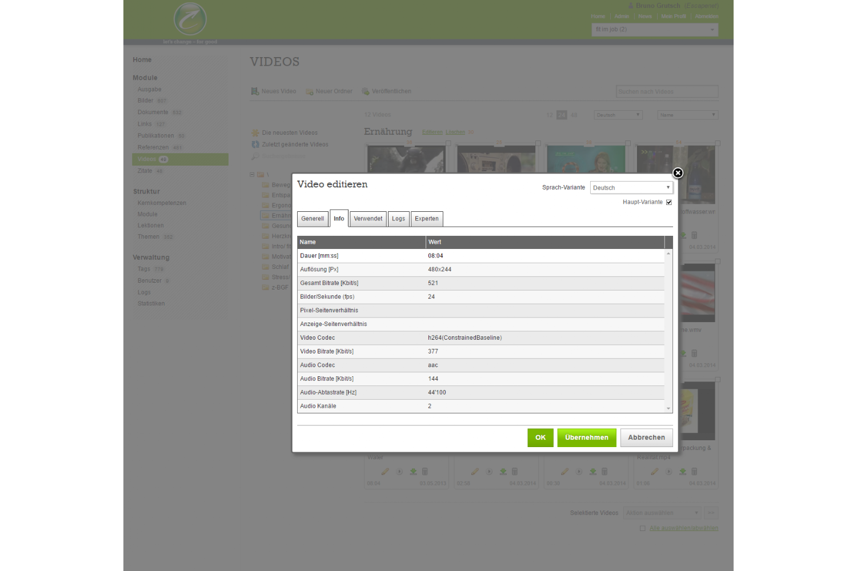
Task: Check the Alle auswählen/abwählen checkbox
Action: coord(643,528)
